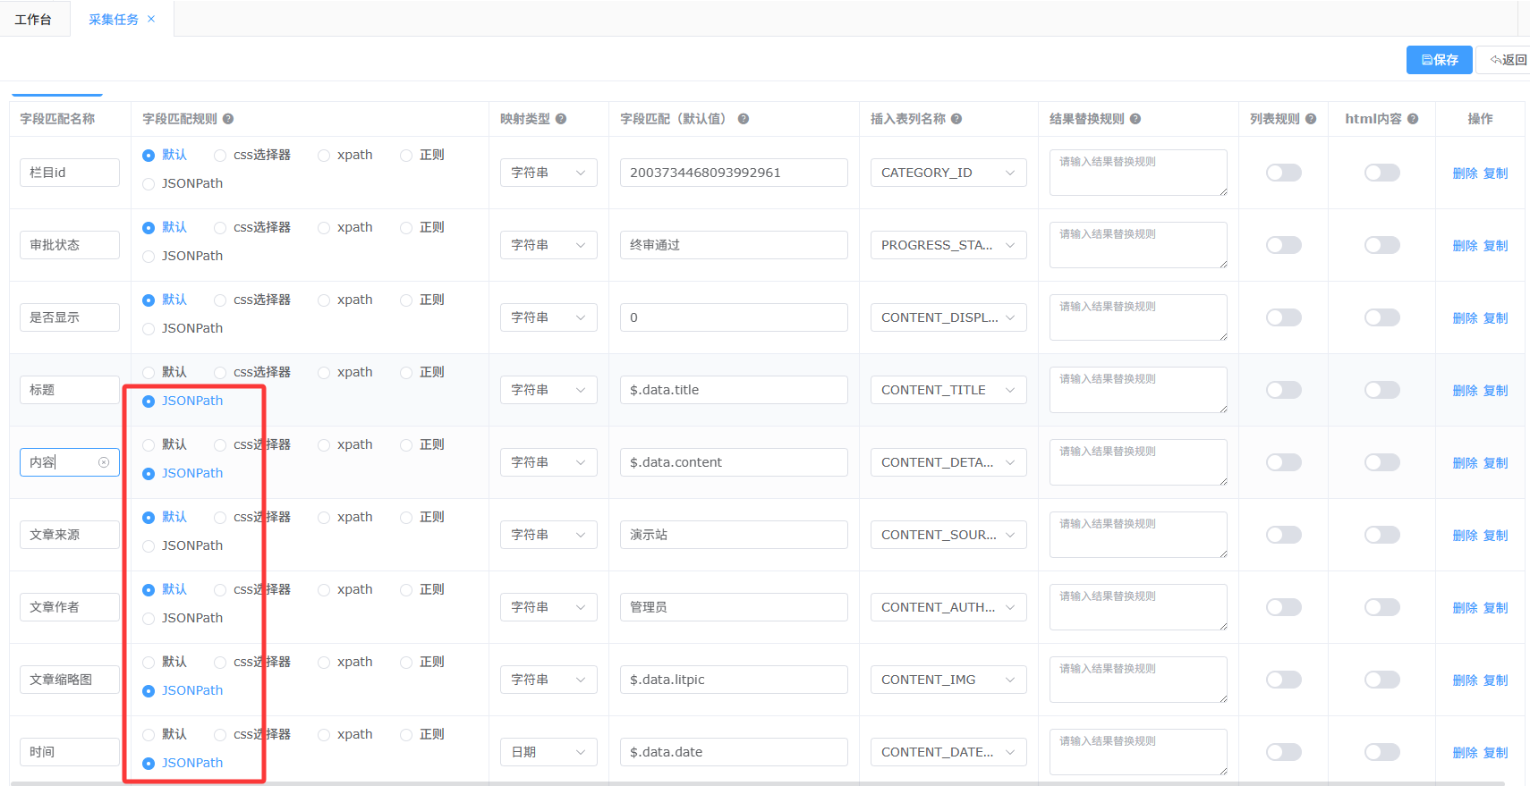Select the 采集任务 tab

pyautogui.click(x=113, y=19)
